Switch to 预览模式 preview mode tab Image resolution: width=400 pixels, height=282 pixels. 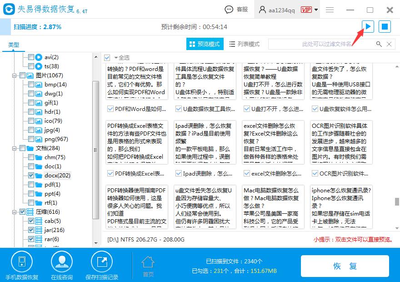(205, 44)
